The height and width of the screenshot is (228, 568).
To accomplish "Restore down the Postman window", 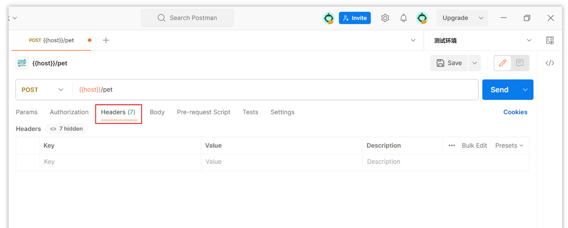I will click(527, 18).
